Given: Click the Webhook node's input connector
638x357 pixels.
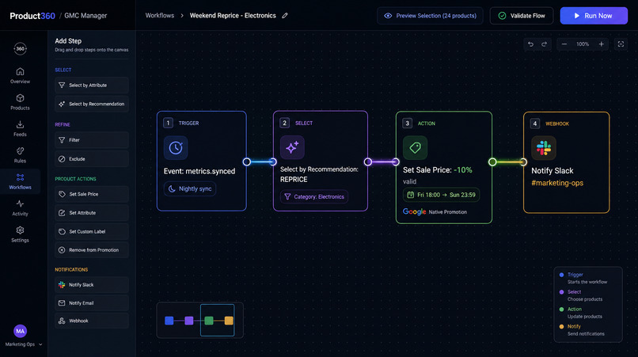Looking at the screenshot, I should tap(523, 162).
